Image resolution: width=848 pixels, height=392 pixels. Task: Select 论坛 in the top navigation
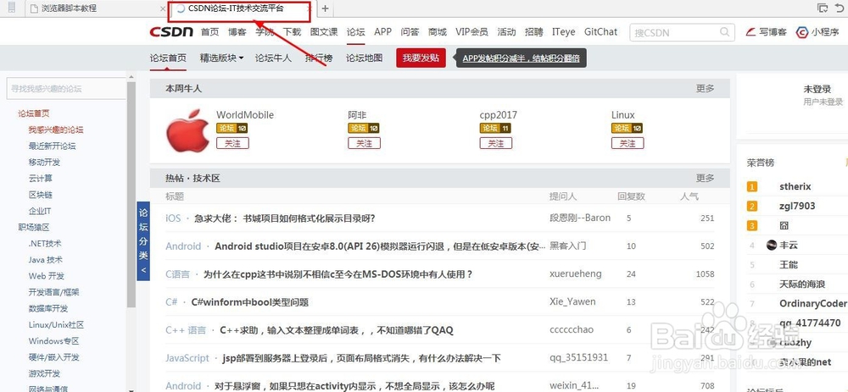(x=356, y=32)
